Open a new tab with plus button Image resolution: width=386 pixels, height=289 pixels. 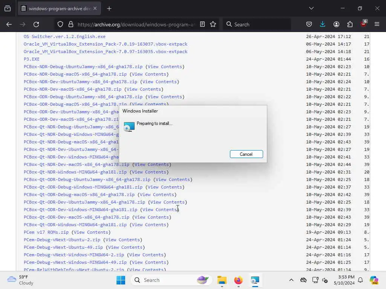(x=109, y=9)
